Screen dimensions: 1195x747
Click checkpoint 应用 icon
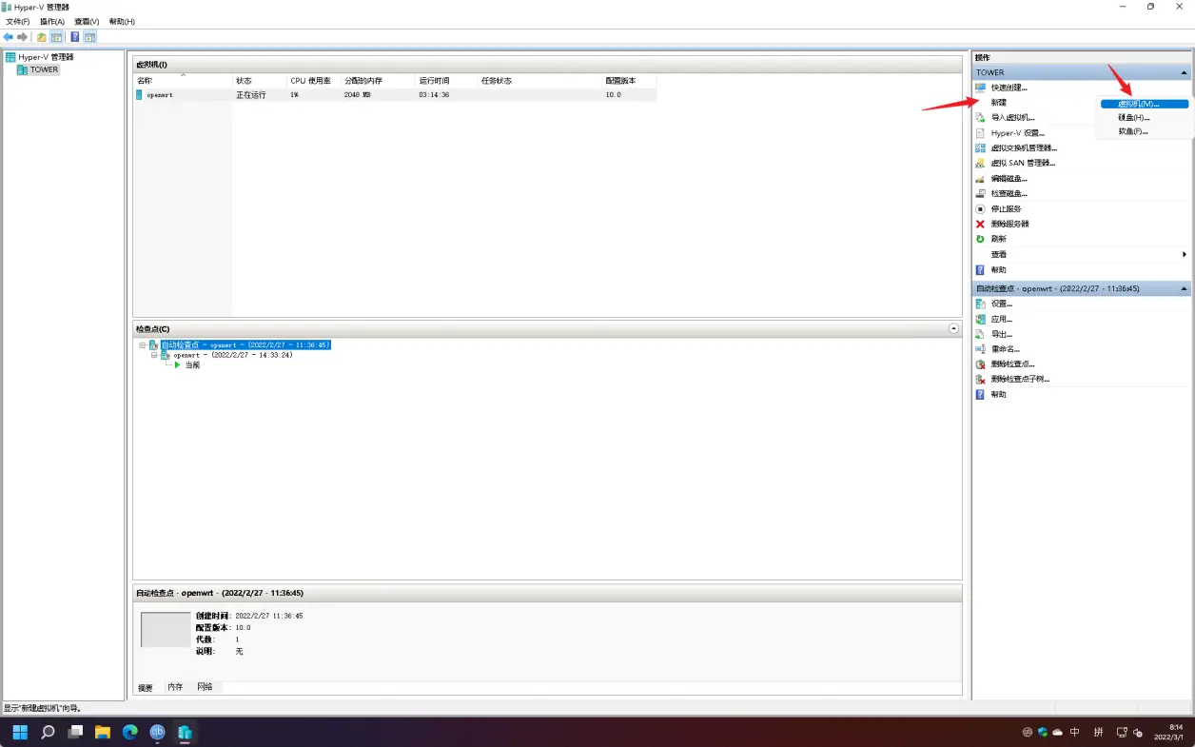coord(981,319)
